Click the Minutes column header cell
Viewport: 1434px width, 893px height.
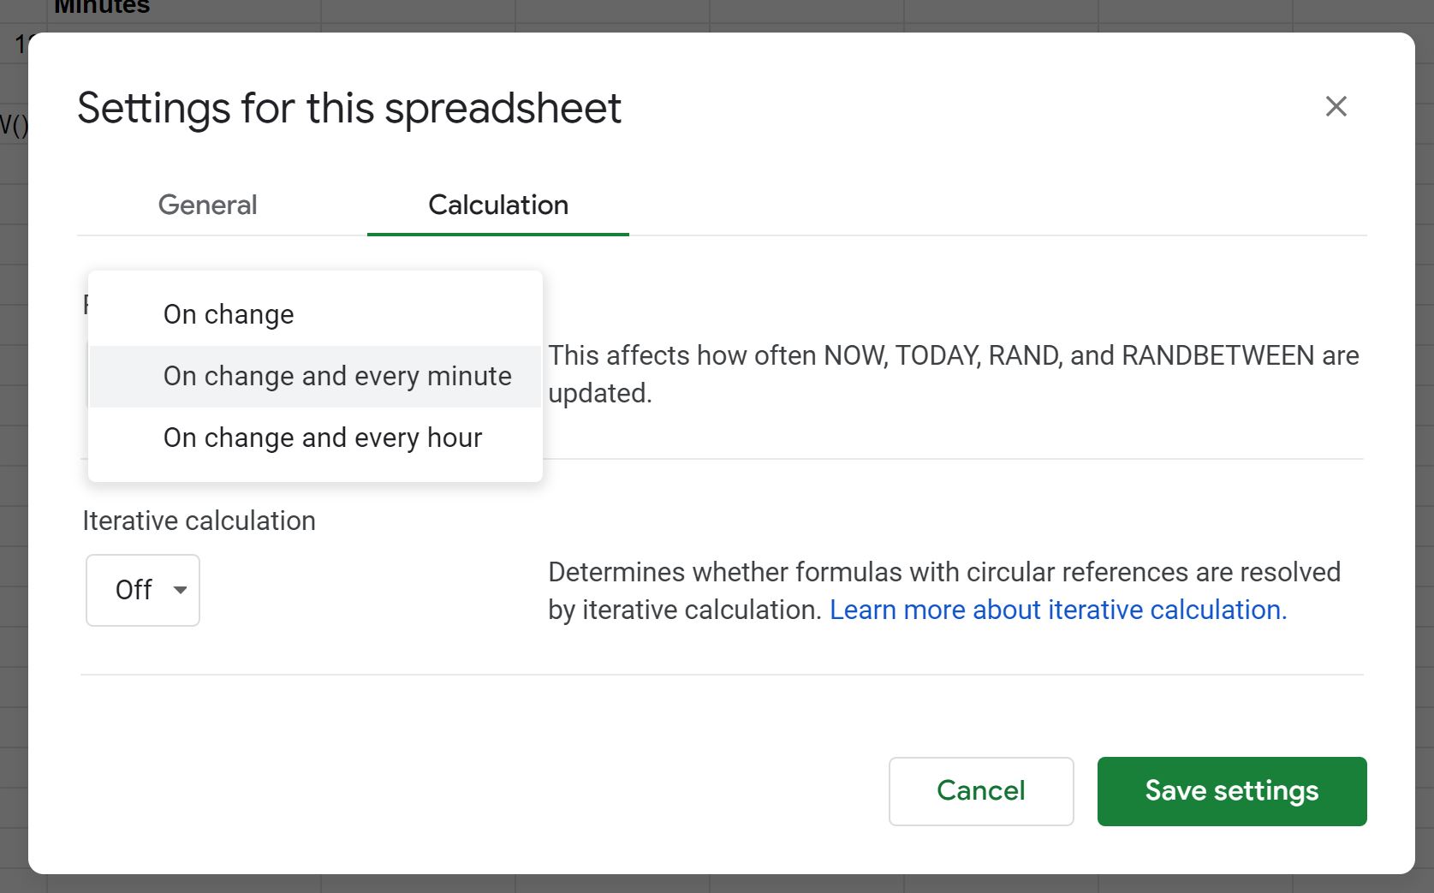(x=101, y=7)
